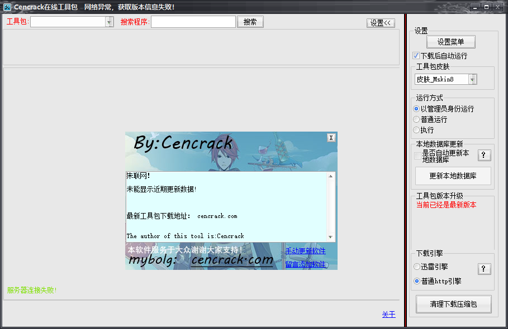508x329 pixels.
Task: Open the 设置菜单 menu button
Action: [x=450, y=42]
